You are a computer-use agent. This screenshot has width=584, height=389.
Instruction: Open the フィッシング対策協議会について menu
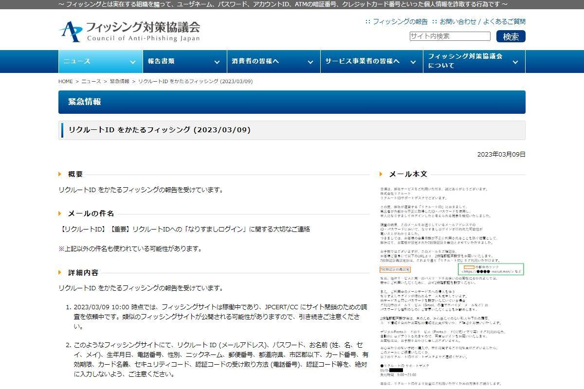474,61
